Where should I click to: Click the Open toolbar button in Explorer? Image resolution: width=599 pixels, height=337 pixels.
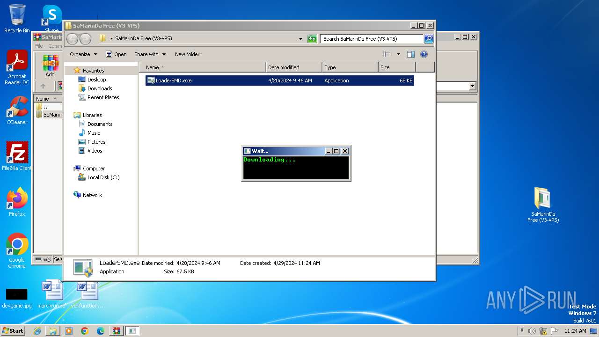[x=116, y=54]
